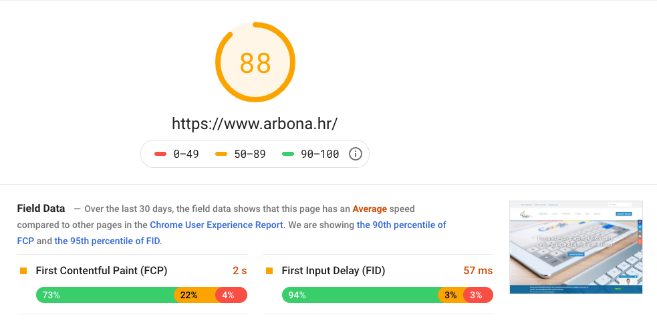Click the 88 performance score gauge
The width and height of the screenshot is (657, 323).
pos(255,62)
